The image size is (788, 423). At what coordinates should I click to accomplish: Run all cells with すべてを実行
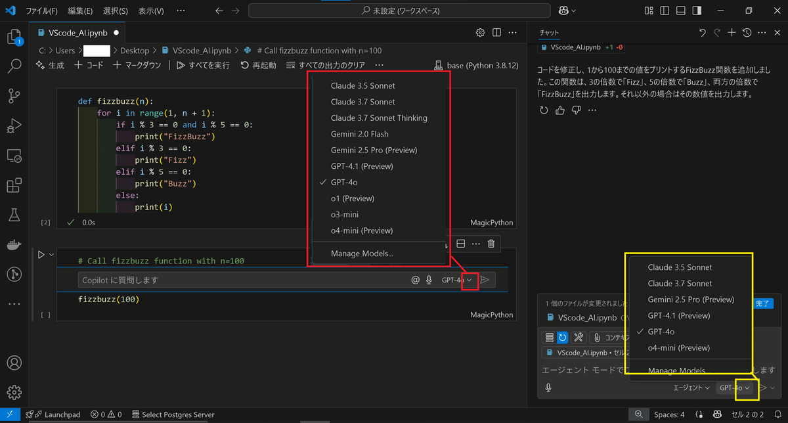point(204,65)
